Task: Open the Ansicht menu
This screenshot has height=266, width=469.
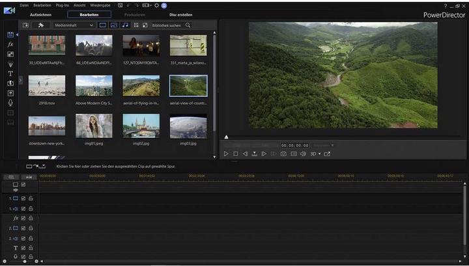Action: tap(79, 5)
